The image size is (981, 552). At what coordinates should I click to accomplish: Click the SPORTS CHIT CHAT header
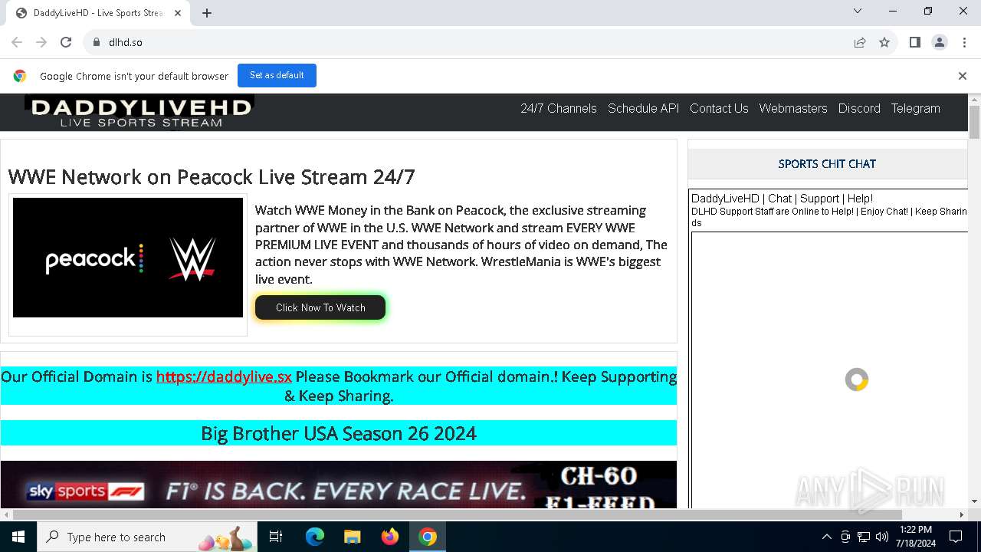point(827,163)
